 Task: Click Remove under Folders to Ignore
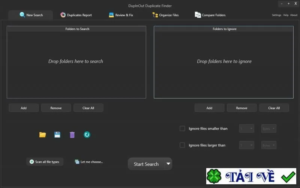pyautogui.click(x=241, y=108)
